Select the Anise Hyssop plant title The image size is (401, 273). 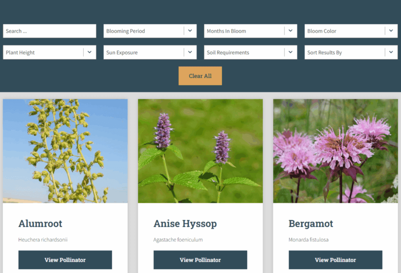point(185,224)
